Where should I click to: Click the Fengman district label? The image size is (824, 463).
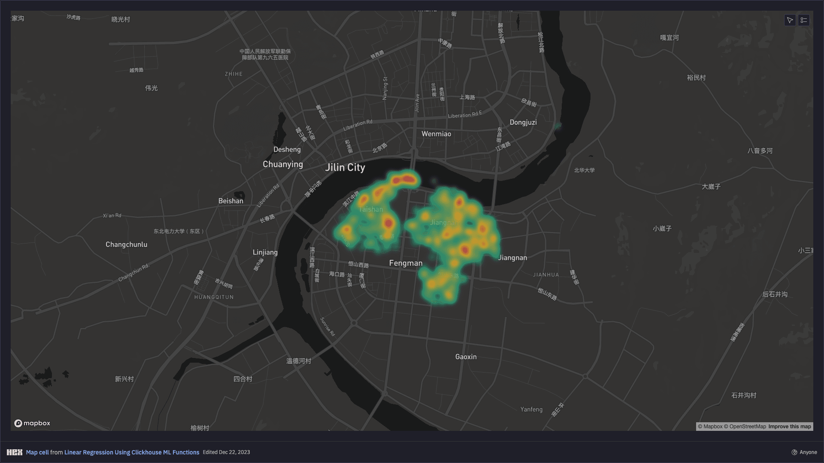coord(406,263)
